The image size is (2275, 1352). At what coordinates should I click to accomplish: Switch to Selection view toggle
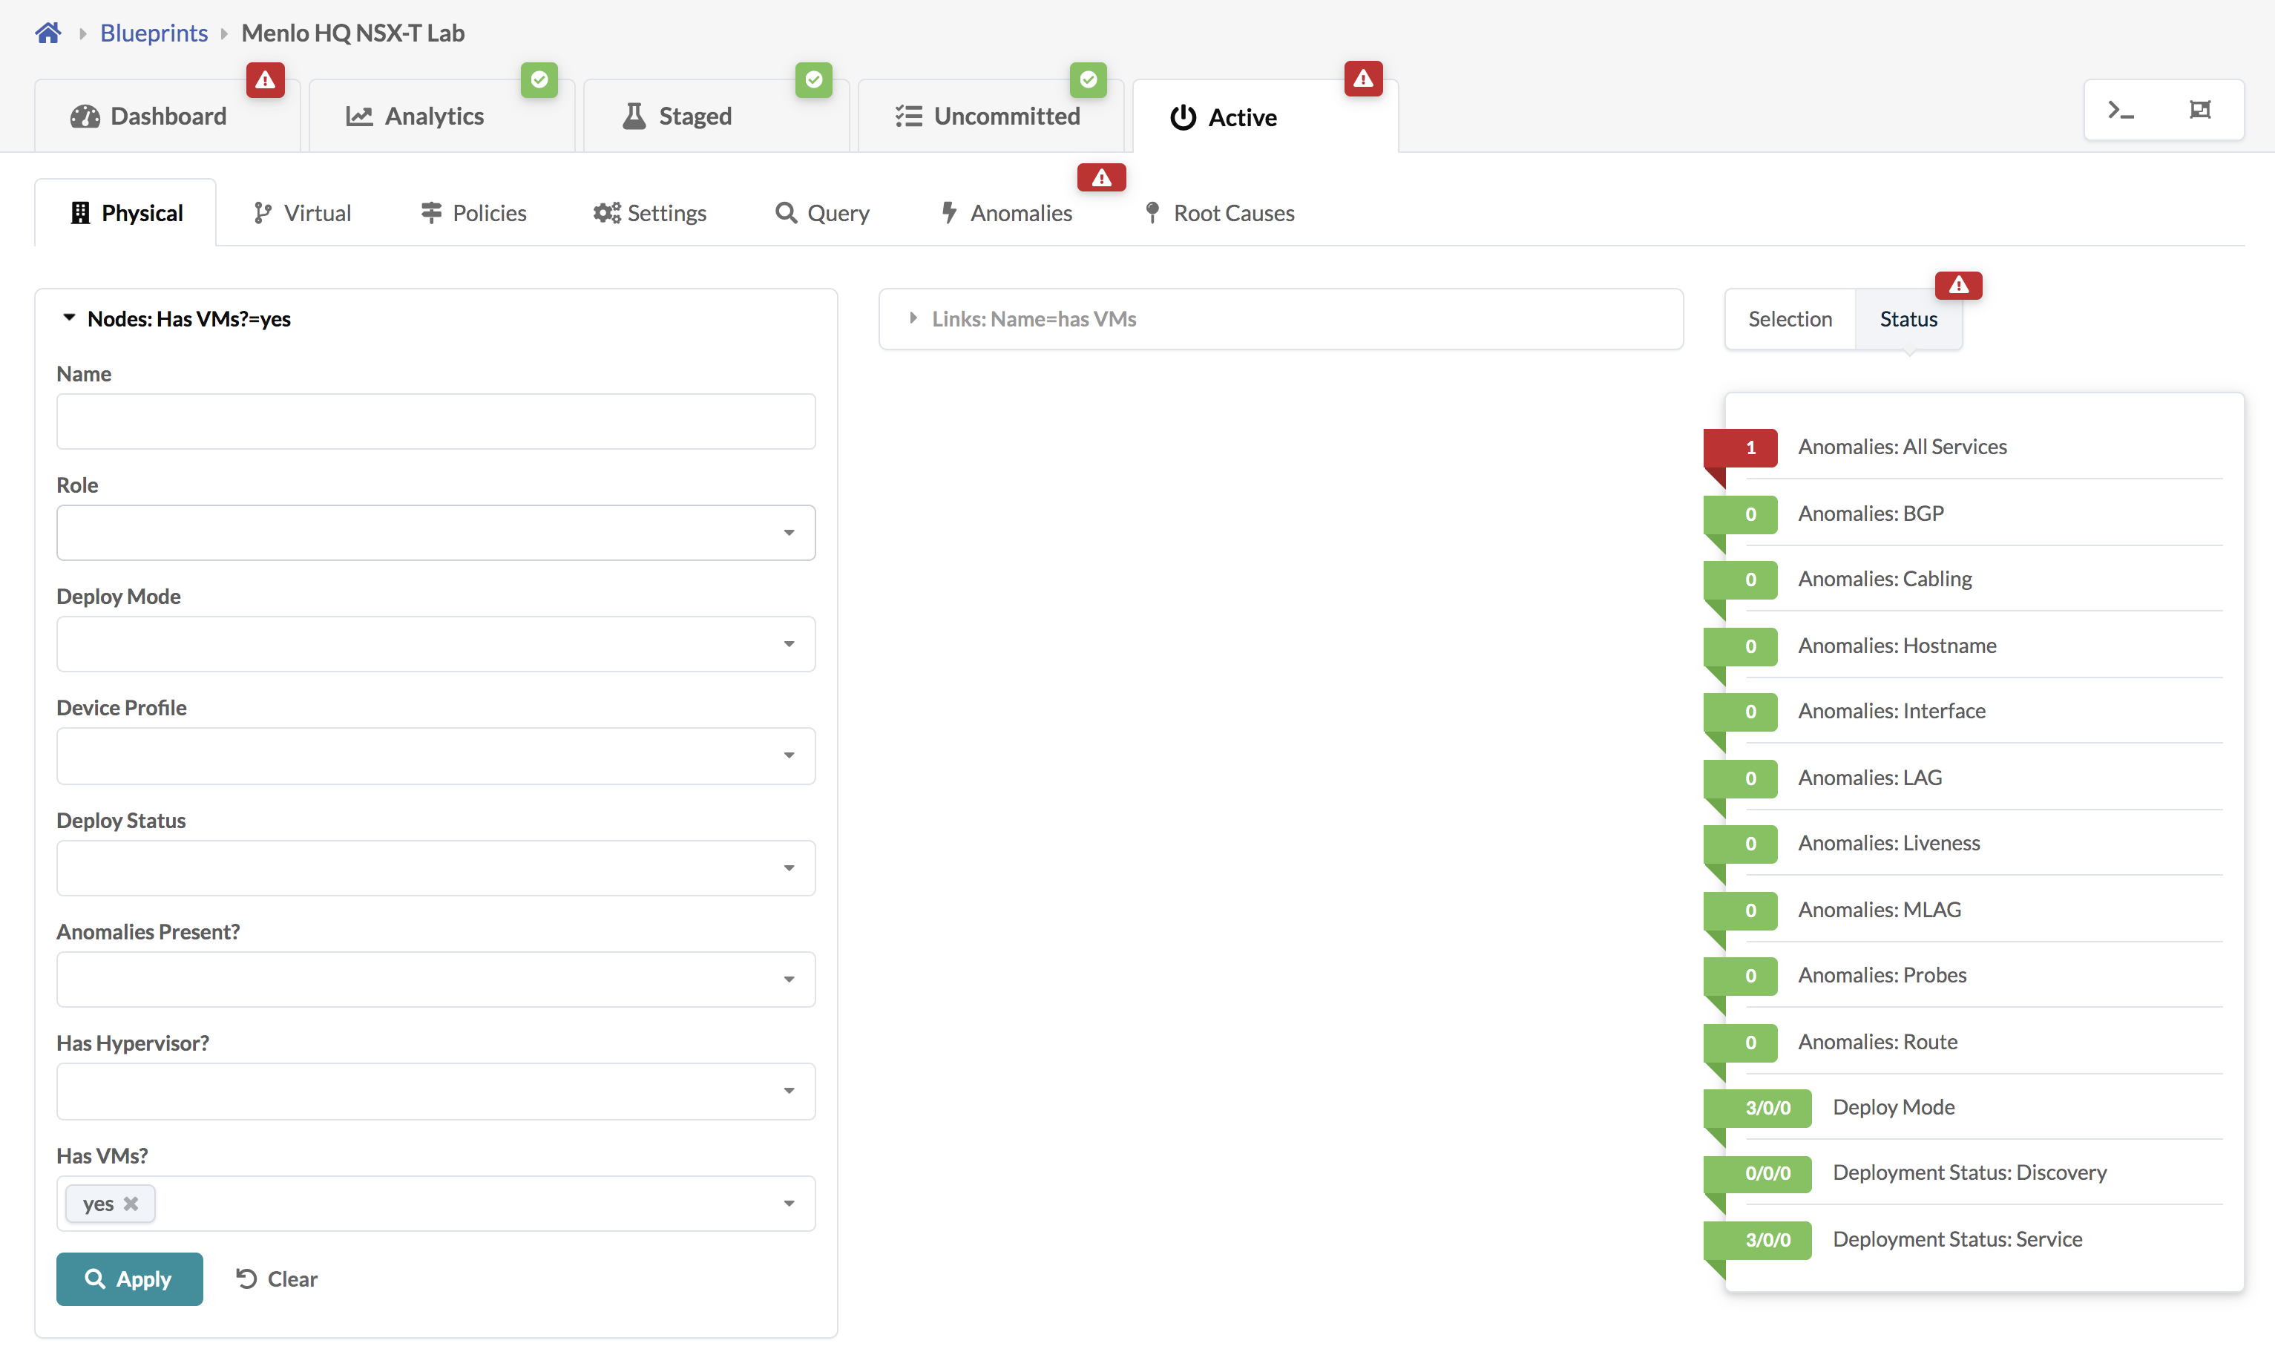[x=1790, y=319]
